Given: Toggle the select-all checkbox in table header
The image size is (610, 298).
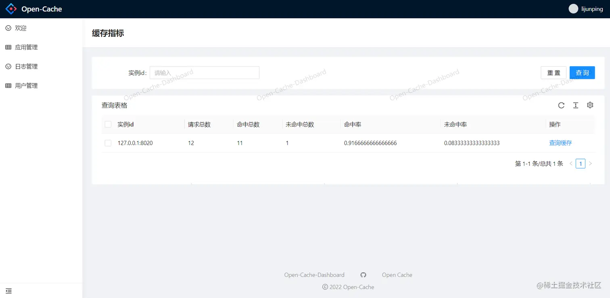Looking at the screenshot, I should point(108,124).
